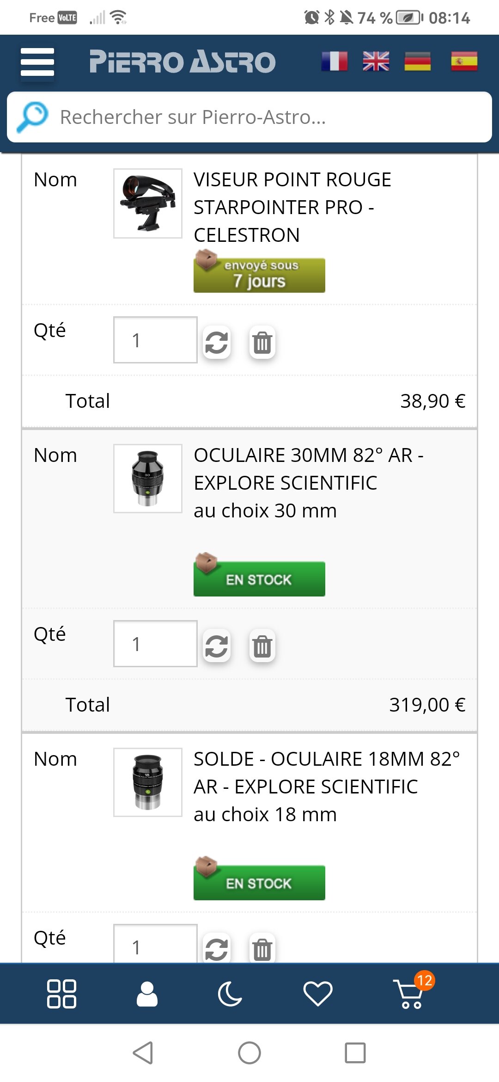Open the wishlist heart icon
499x1082 pixels.
point(317,994)
